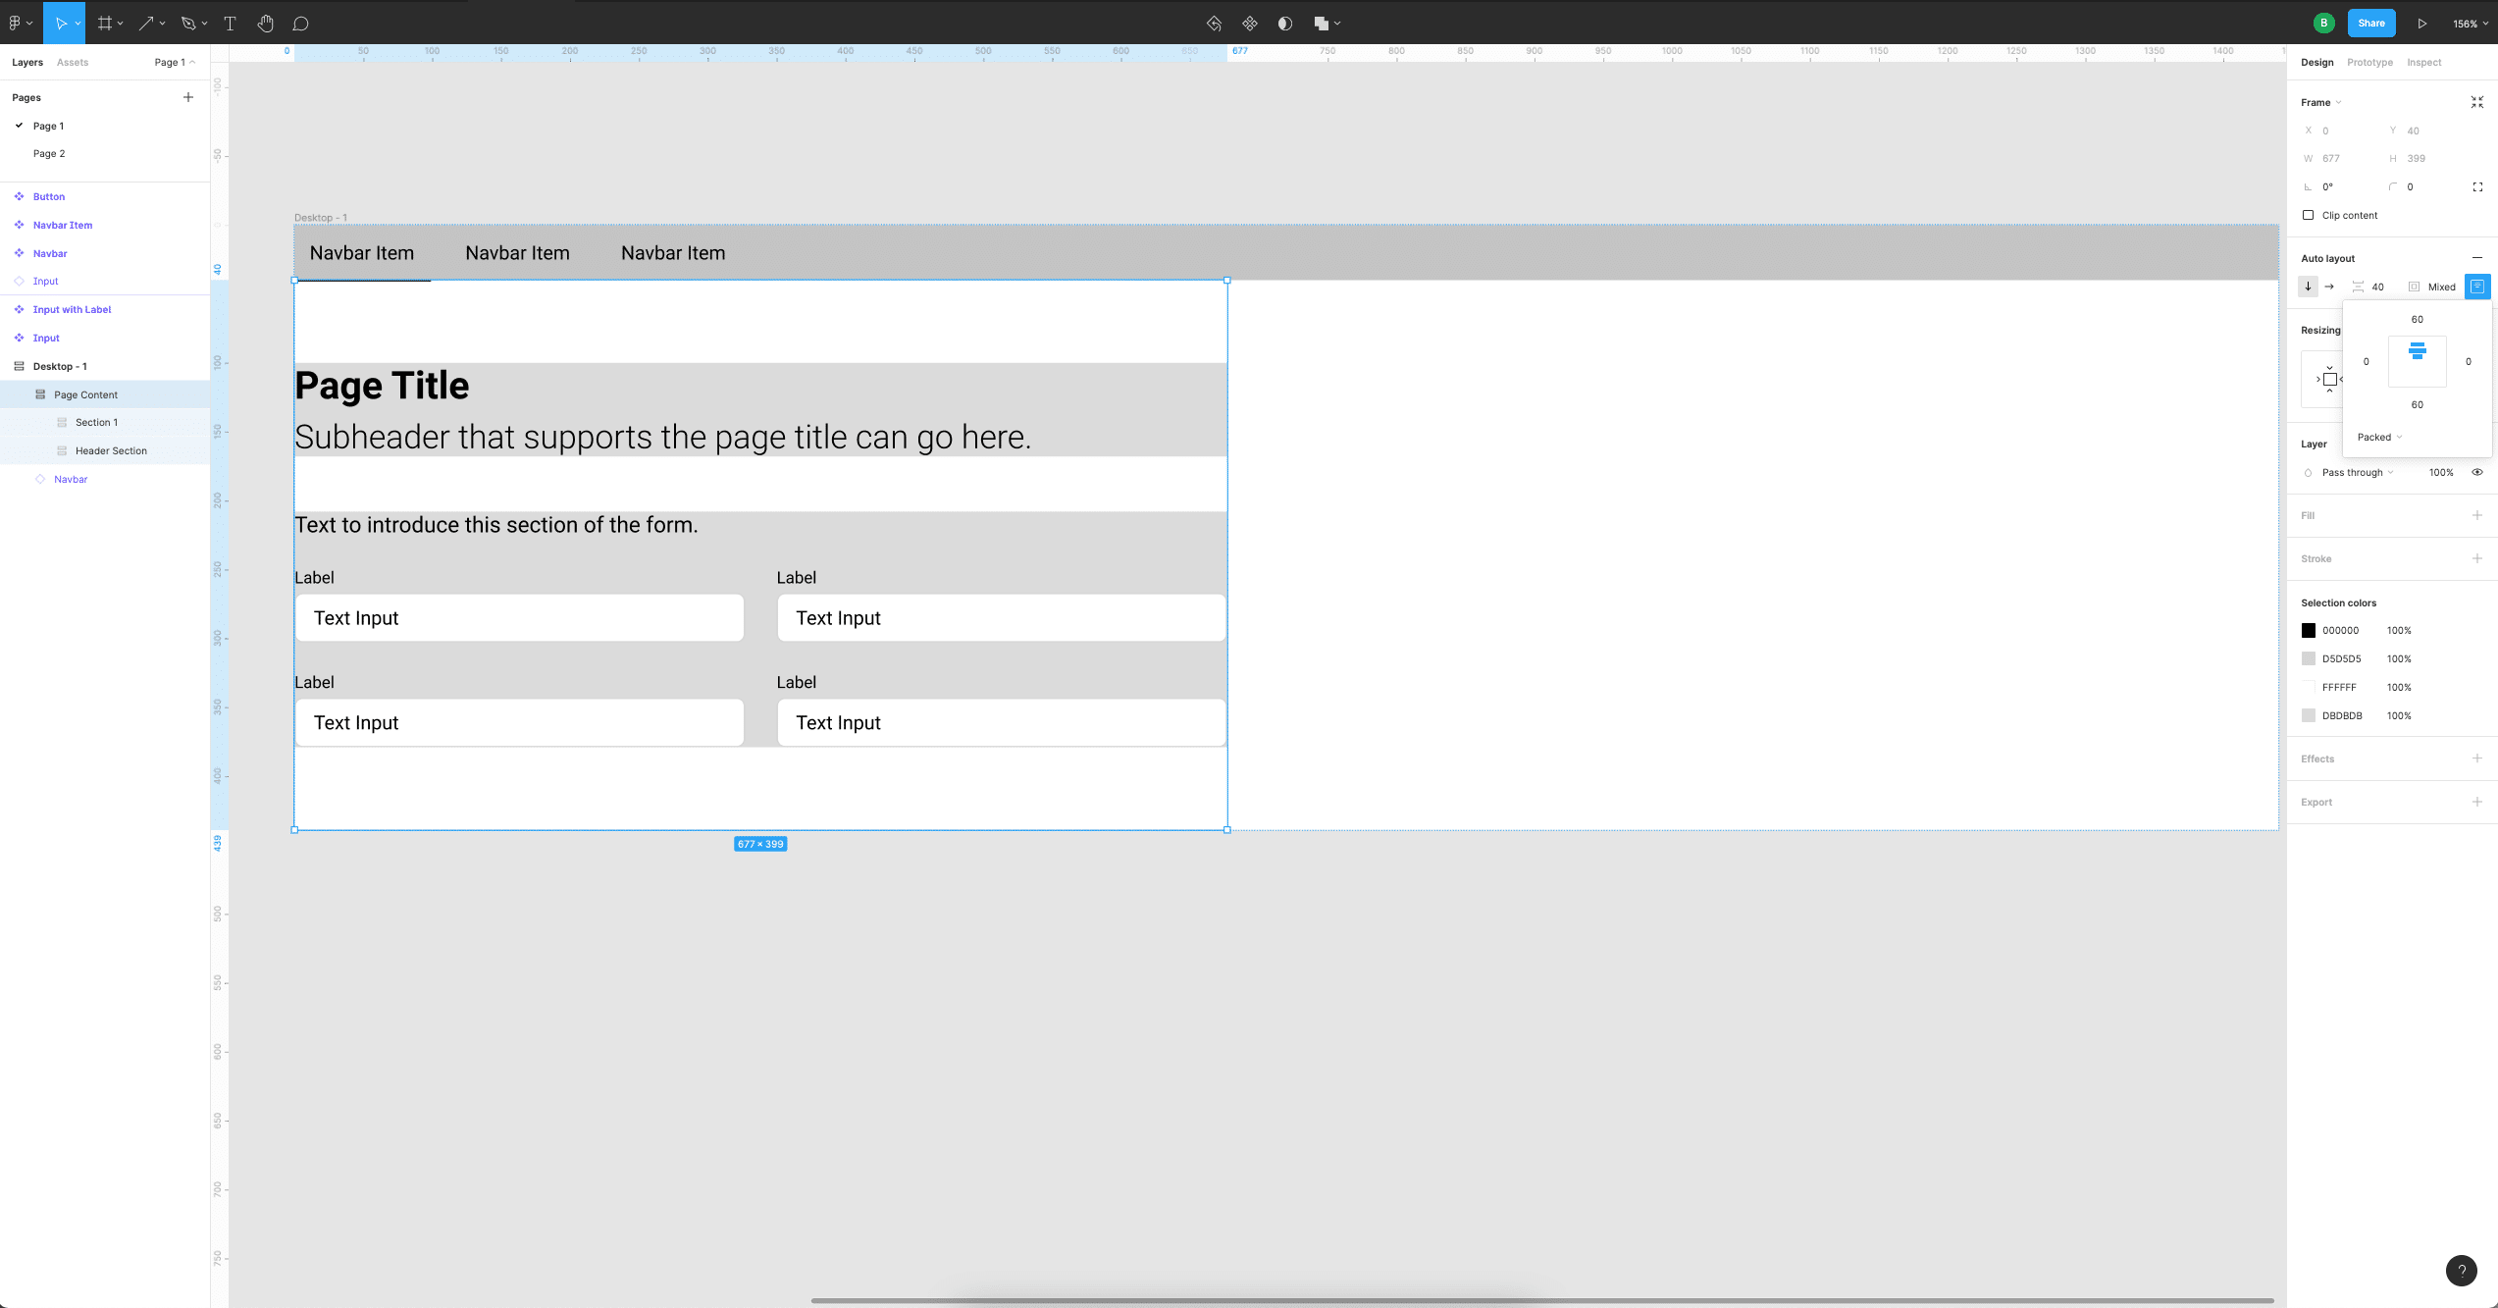This screenshot has height=1308, width=2498.
Task: Toggle visibility of the selected layer's opacity eye
Action: [x=2477, y=472]
